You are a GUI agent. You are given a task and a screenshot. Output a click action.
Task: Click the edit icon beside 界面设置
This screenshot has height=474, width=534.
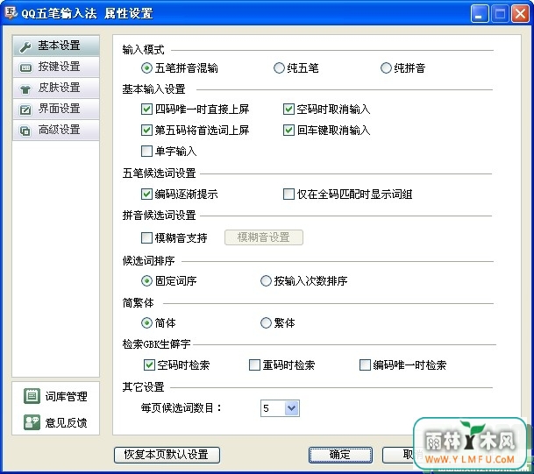point(25,110)
